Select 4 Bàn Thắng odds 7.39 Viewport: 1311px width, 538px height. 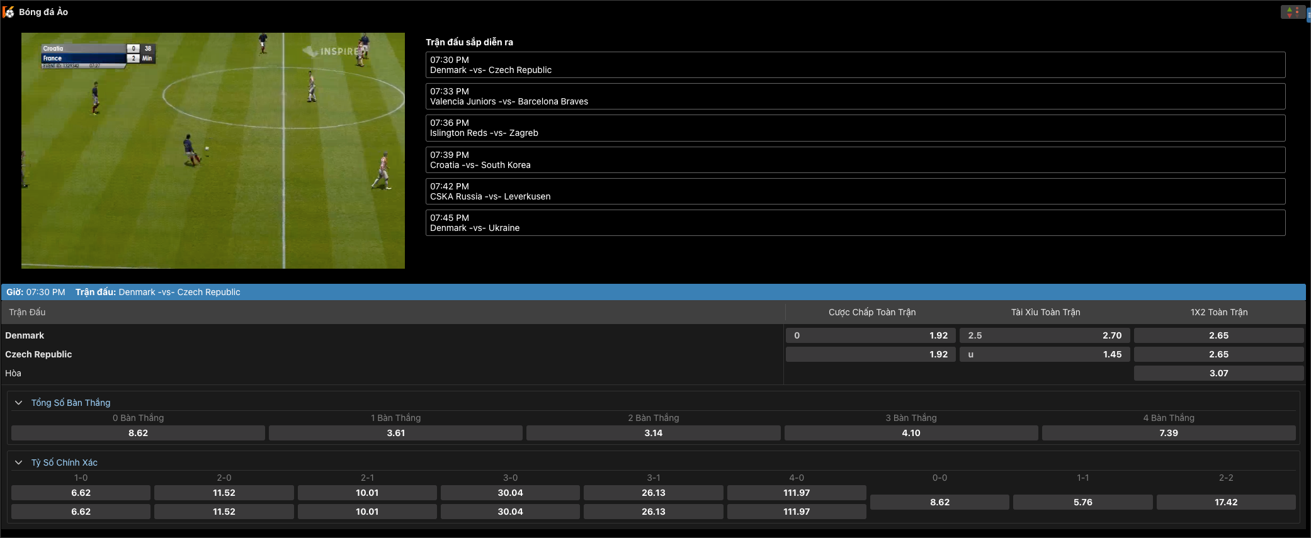point(1168,433)
